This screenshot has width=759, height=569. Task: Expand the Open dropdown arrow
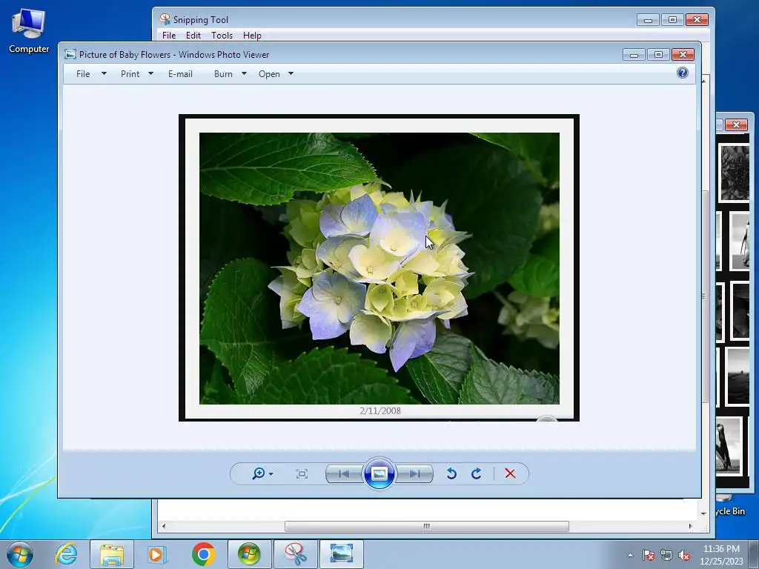[291, 73]
